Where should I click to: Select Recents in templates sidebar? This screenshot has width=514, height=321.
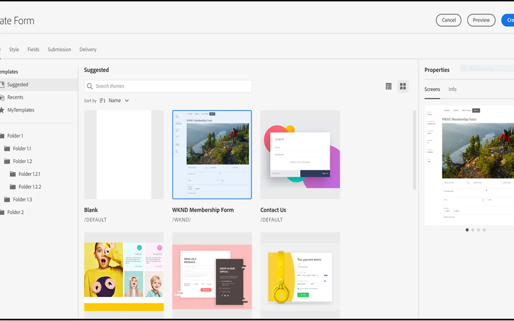click(x=15, y=97)
